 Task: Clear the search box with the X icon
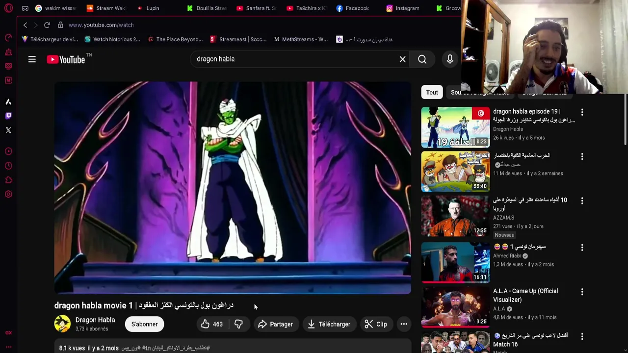click(x=402, y=59)
